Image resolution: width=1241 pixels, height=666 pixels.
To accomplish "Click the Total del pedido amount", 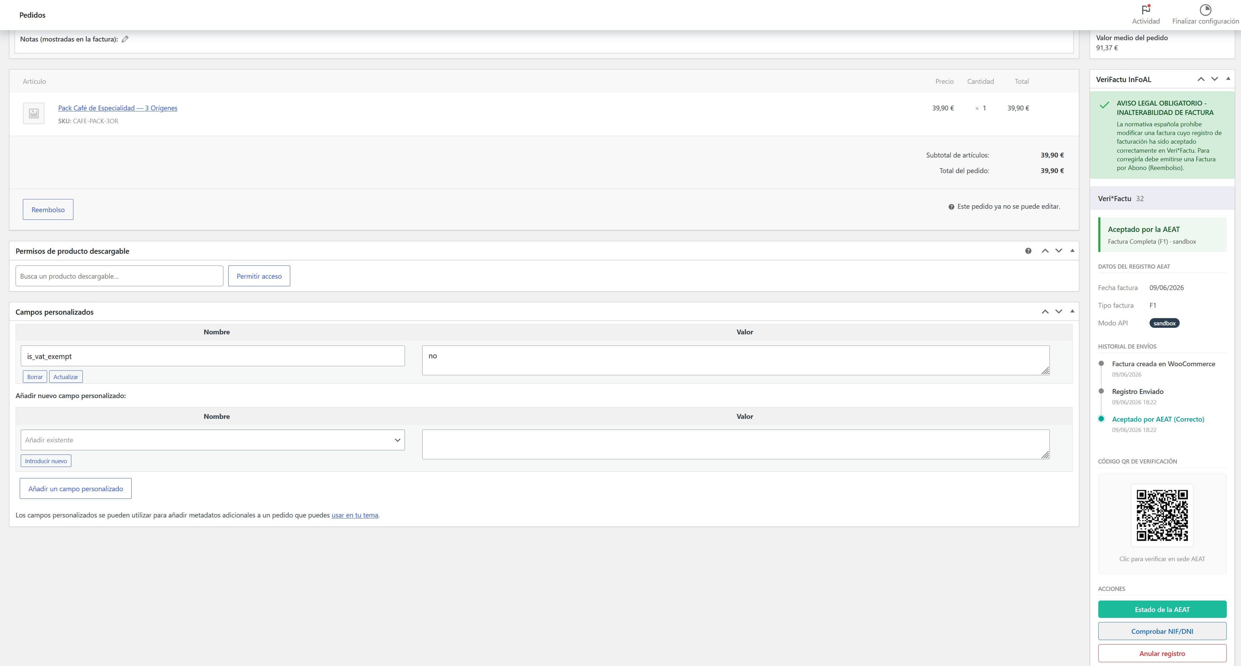I will coord(1052,170).
